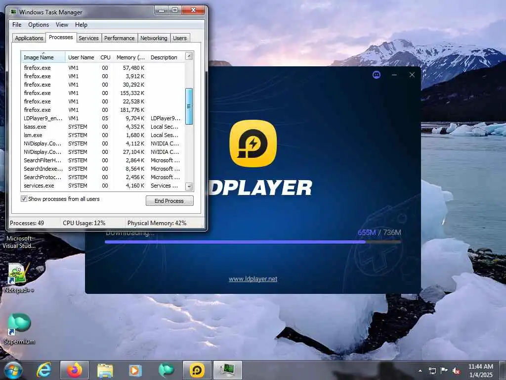The height and width of the screenshot is (380, 506).
Task: Open Microsoft Visual Studio desktop shortcut
Action: pyautogui.click(x=19, y=242)
